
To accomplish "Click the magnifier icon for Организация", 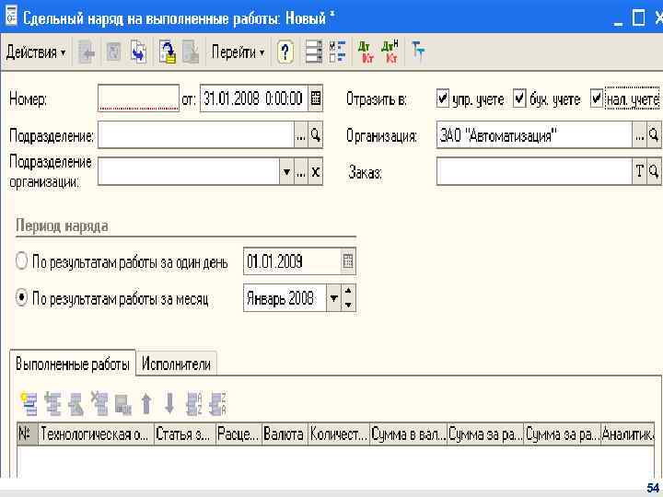I will pyautogui.click(x=654, y=135).
